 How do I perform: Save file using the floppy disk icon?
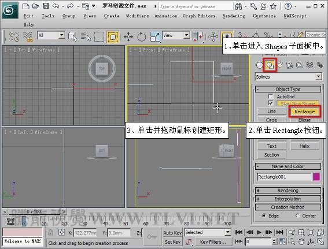coord(46,6)
